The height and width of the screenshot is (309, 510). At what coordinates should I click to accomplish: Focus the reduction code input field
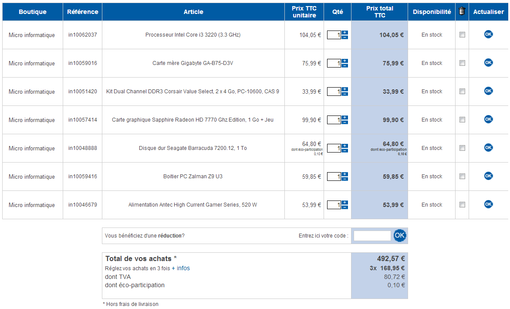[372, 236]
